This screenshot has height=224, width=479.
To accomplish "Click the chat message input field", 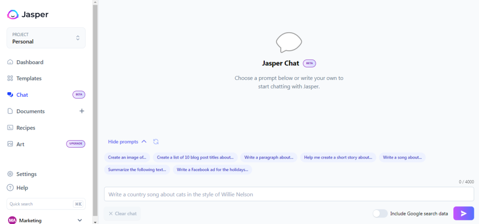I will pos(289,194).
